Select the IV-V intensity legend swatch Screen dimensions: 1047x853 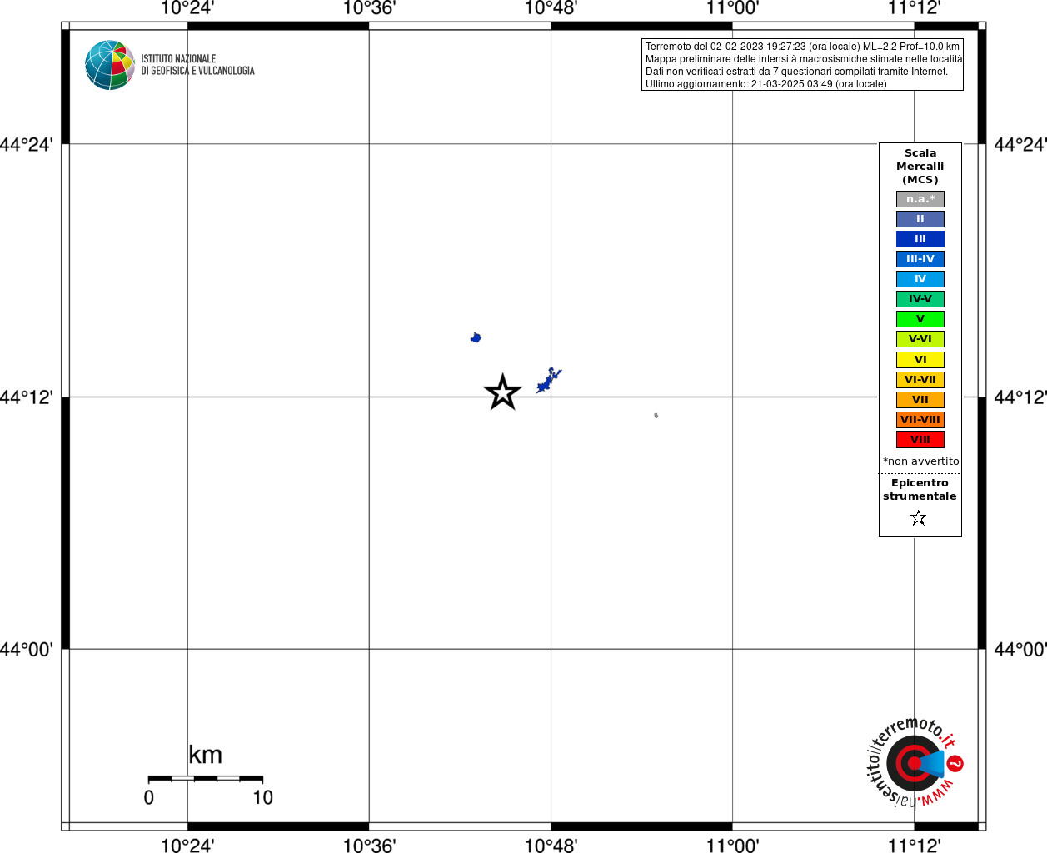coord(920,299)
